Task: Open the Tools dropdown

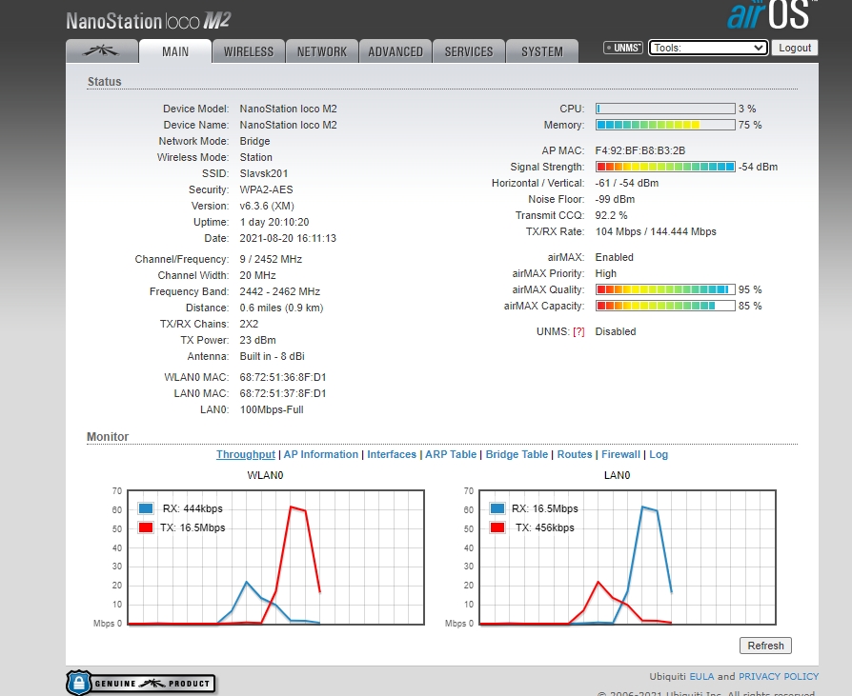Action: pos(708,48)
